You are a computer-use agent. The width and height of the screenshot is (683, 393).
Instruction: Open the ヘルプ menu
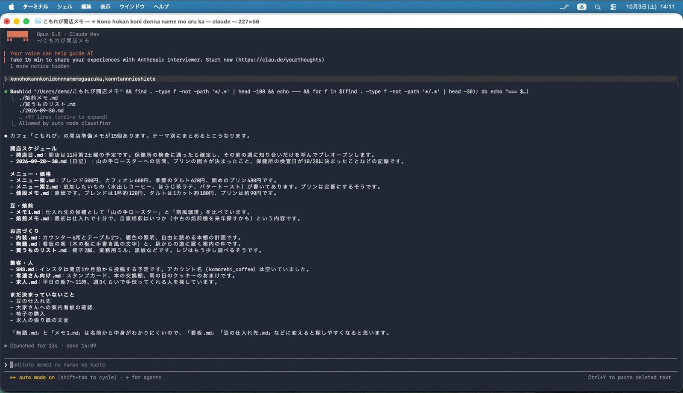click(x=161, y=6)
